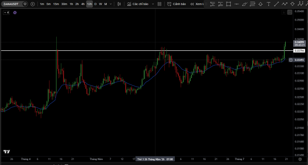Open chart settings gear beside the time axis
Screen dimensions: 308x165
(x=300, y=159)
